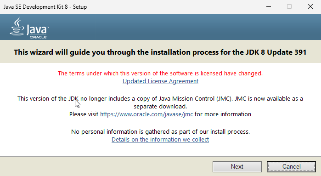321x176 pixels.
Task: Minimize the Setup window
Action: 269,6
